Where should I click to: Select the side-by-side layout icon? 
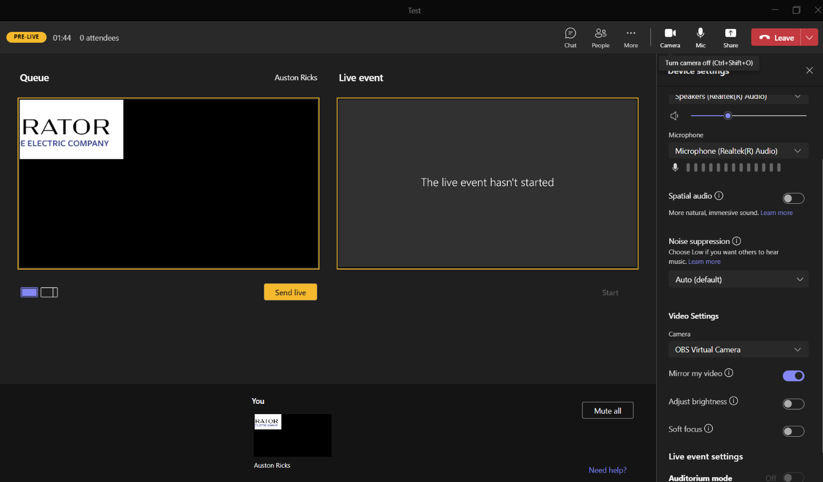tap(49, 292)
